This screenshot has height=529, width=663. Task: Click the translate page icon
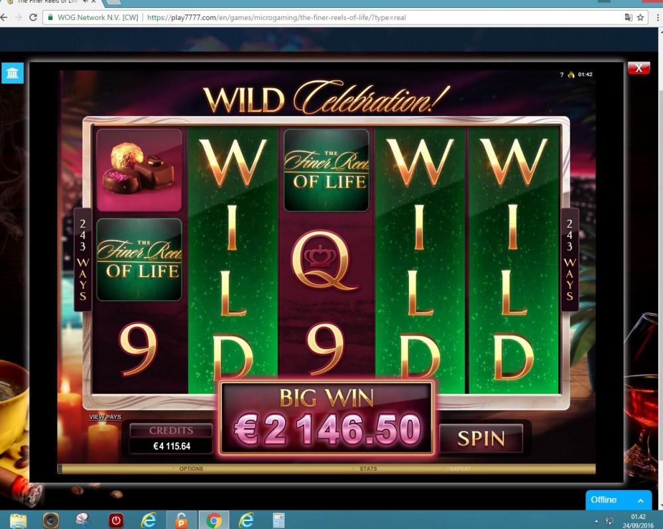(629, 17)
